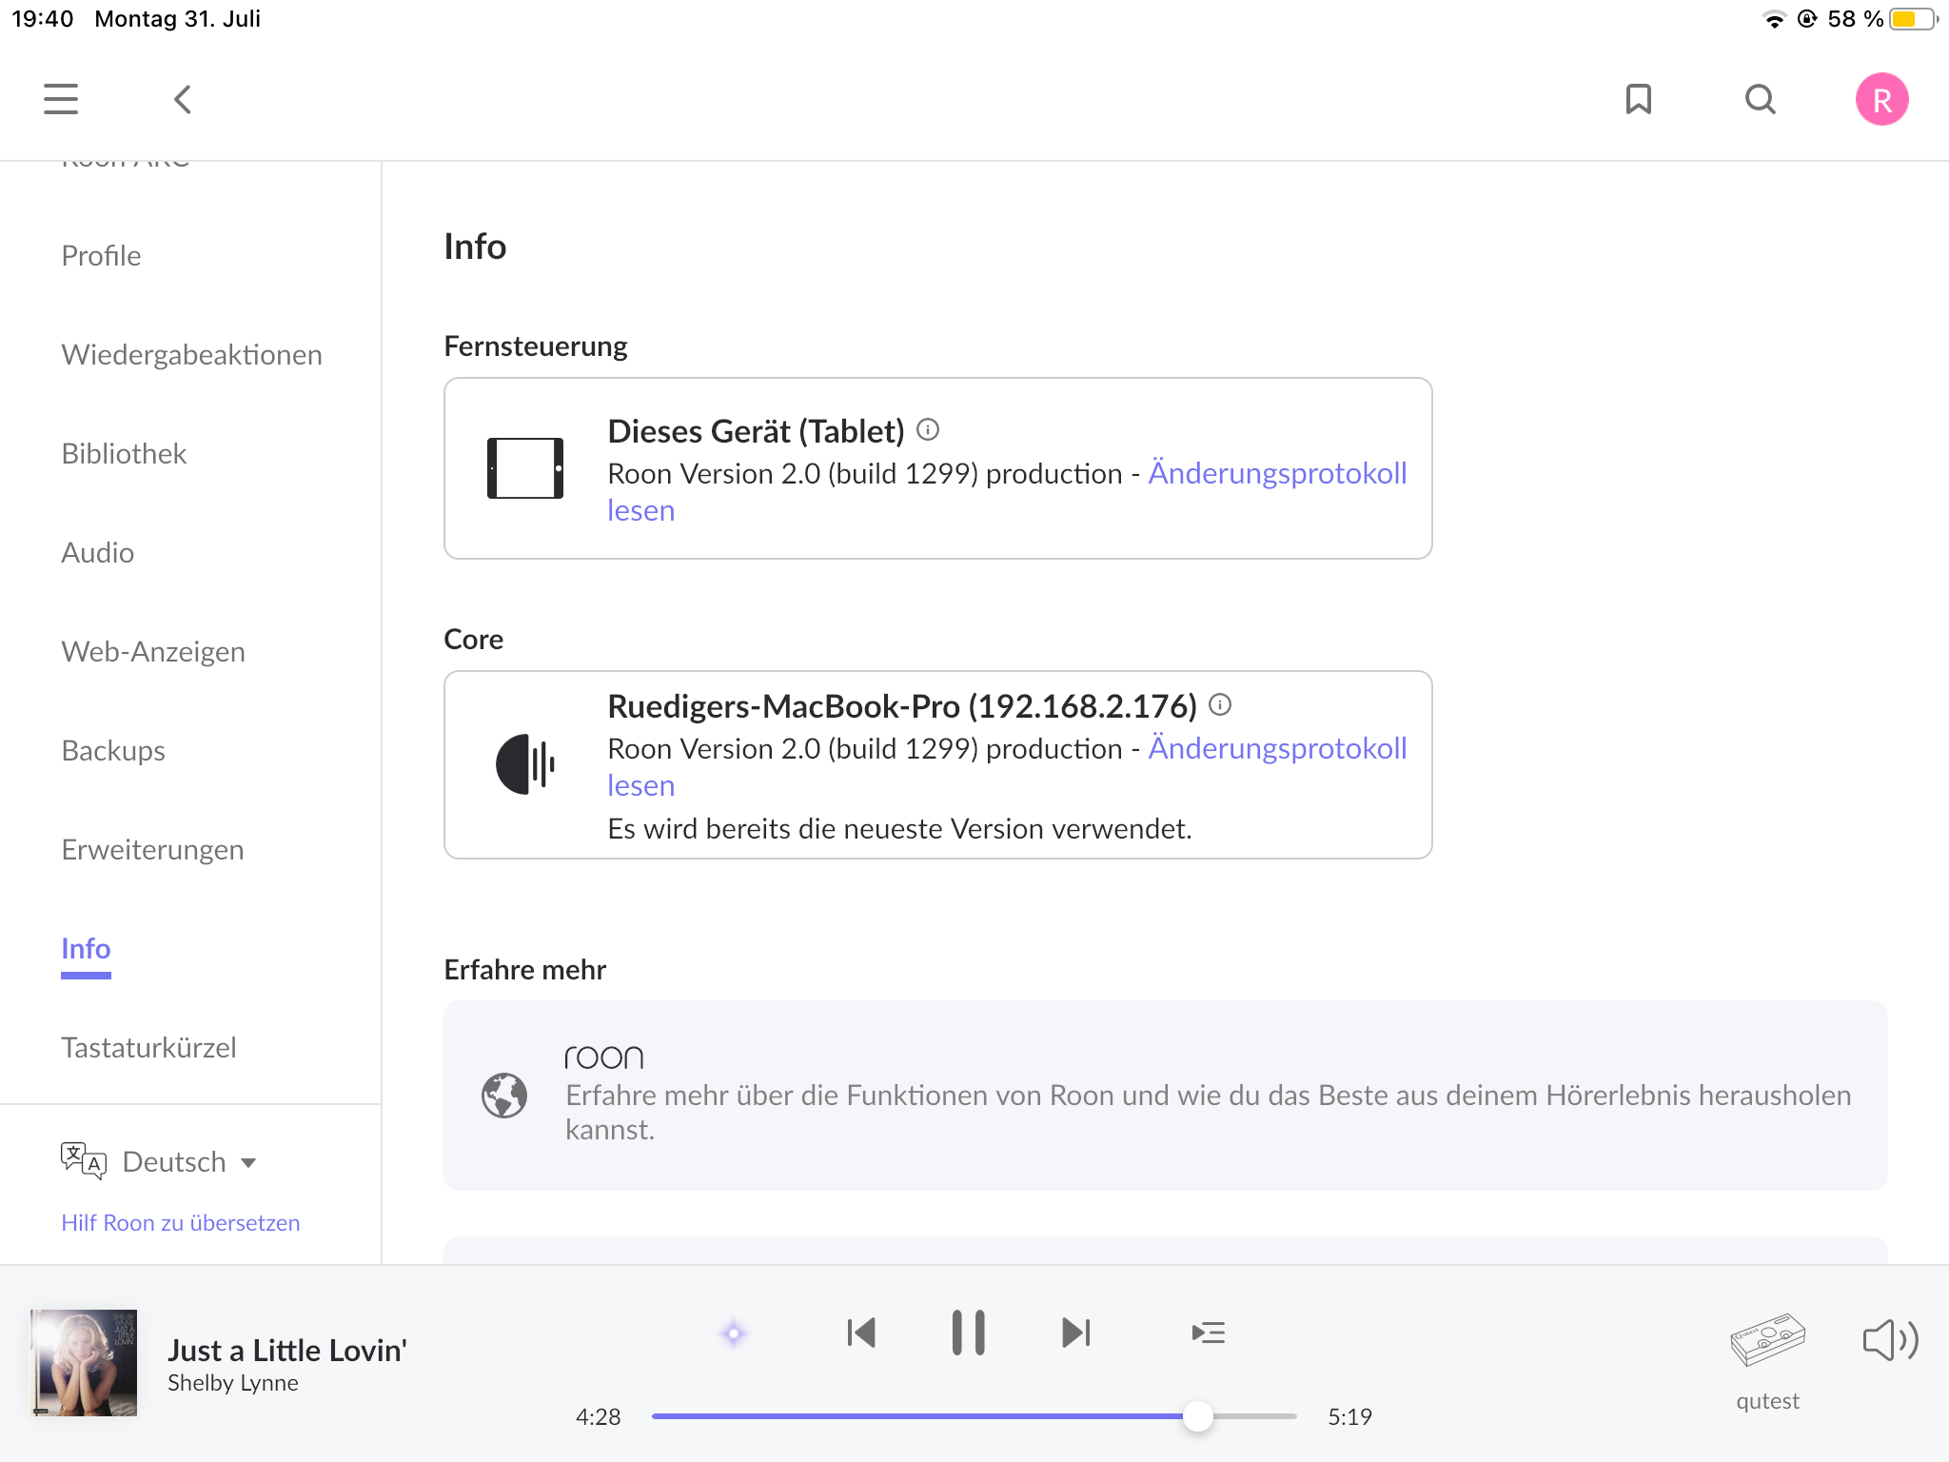
Task: Open Wiedergabeaktionen settings
Action: pos(192,354)
